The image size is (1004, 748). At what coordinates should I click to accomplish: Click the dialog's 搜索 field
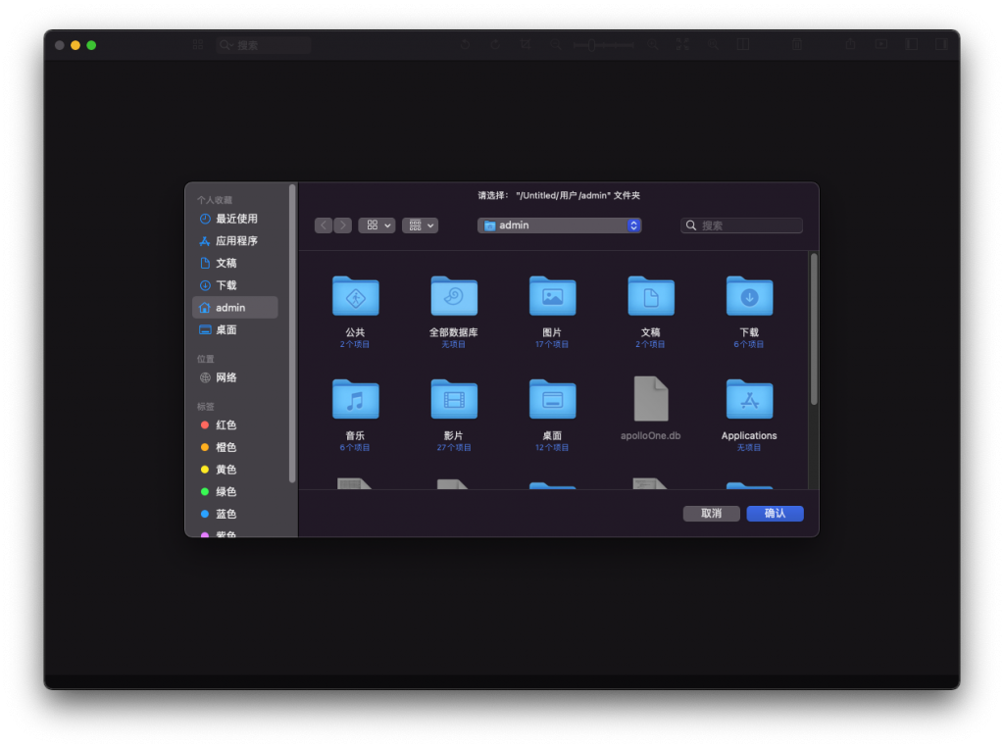tap(741, 225)
